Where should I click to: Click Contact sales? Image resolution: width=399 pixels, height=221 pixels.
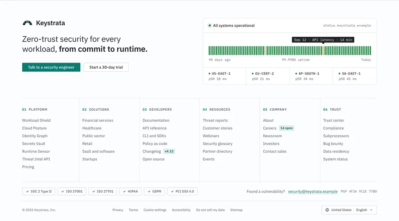point(275,151)
